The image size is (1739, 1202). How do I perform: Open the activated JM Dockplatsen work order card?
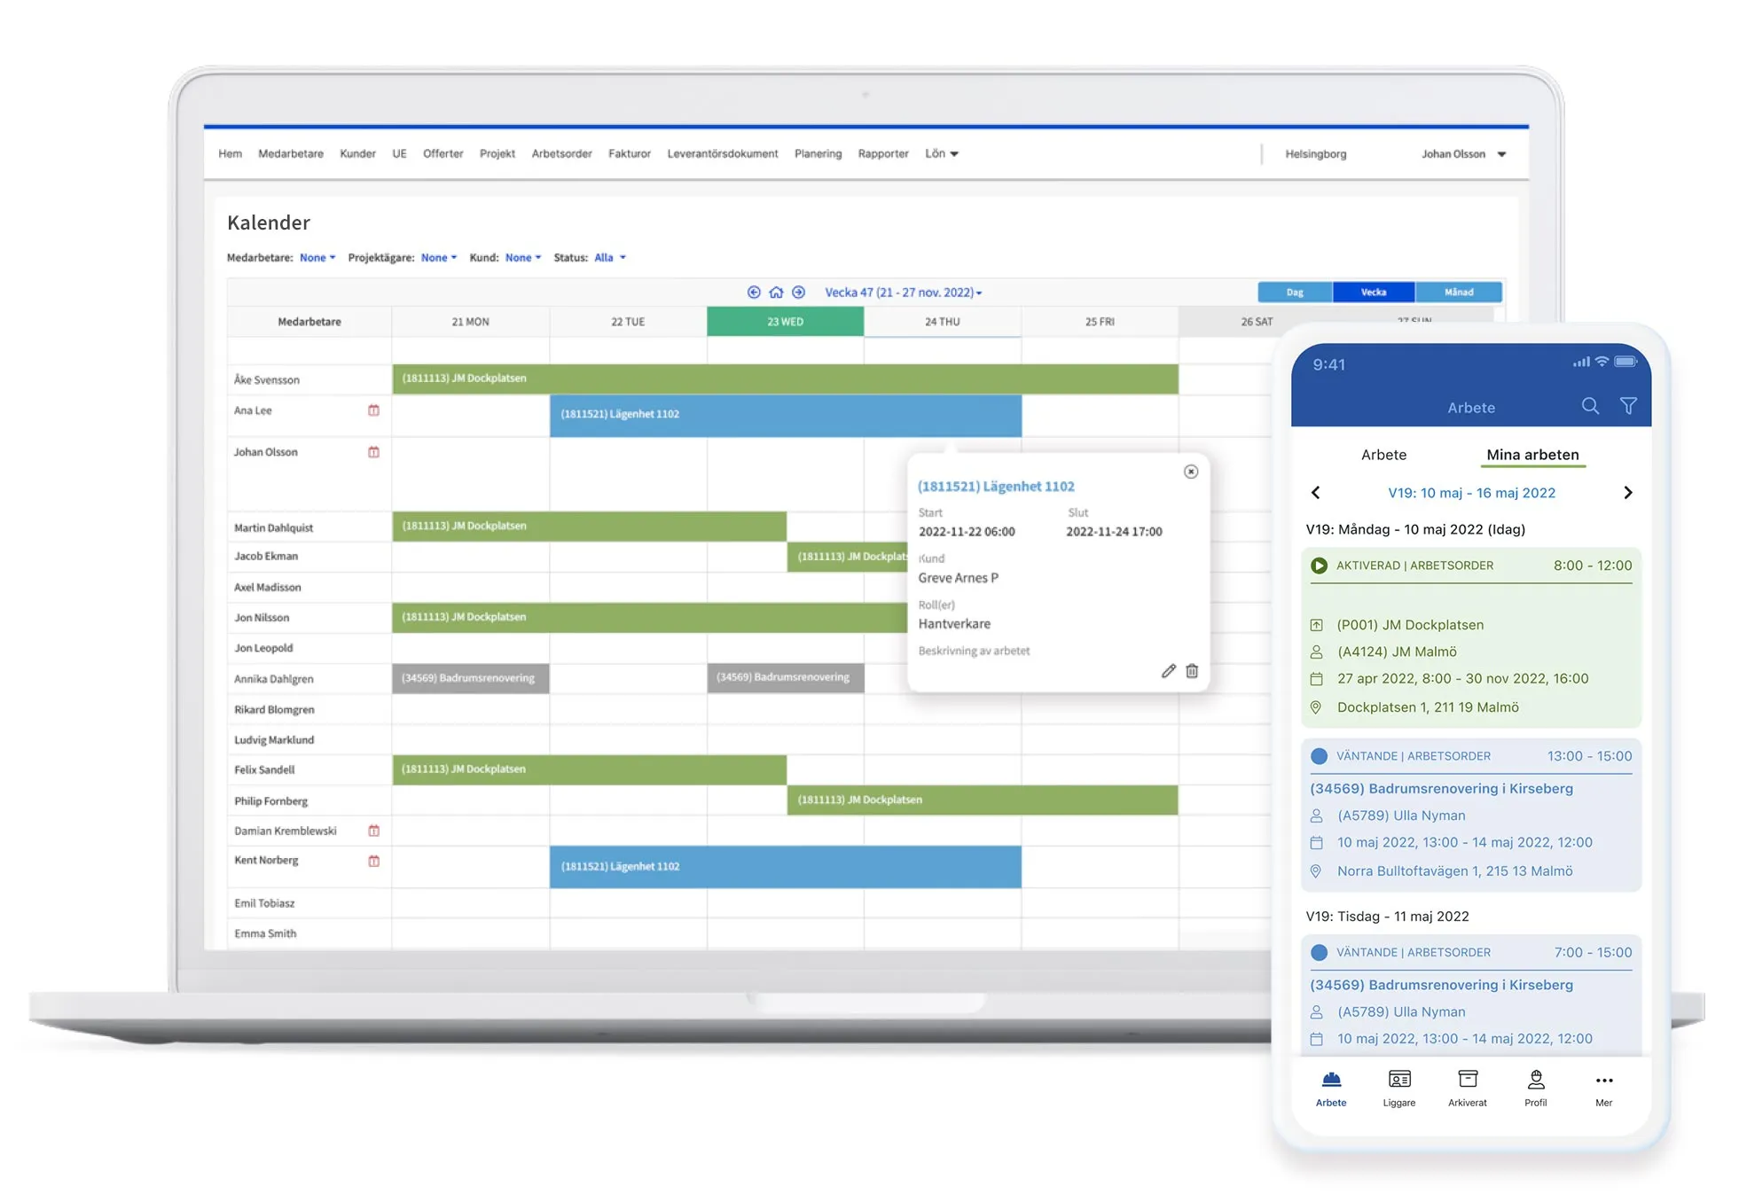pos(1471,638)
